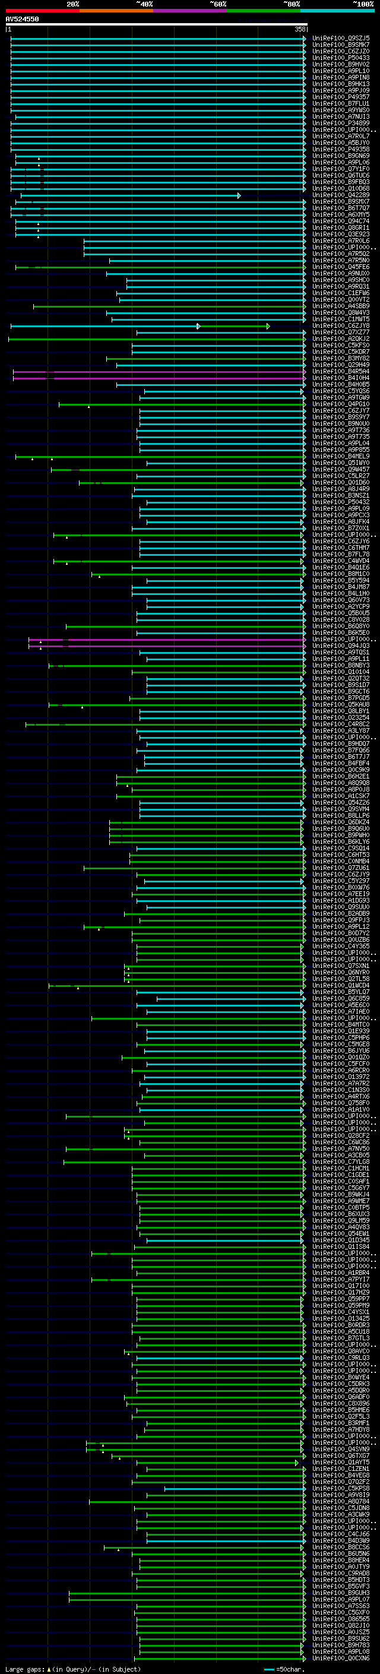Select hit label UniRef100_C4R8C2
This screenshot has width=380, height=1674.
point(341,724)
